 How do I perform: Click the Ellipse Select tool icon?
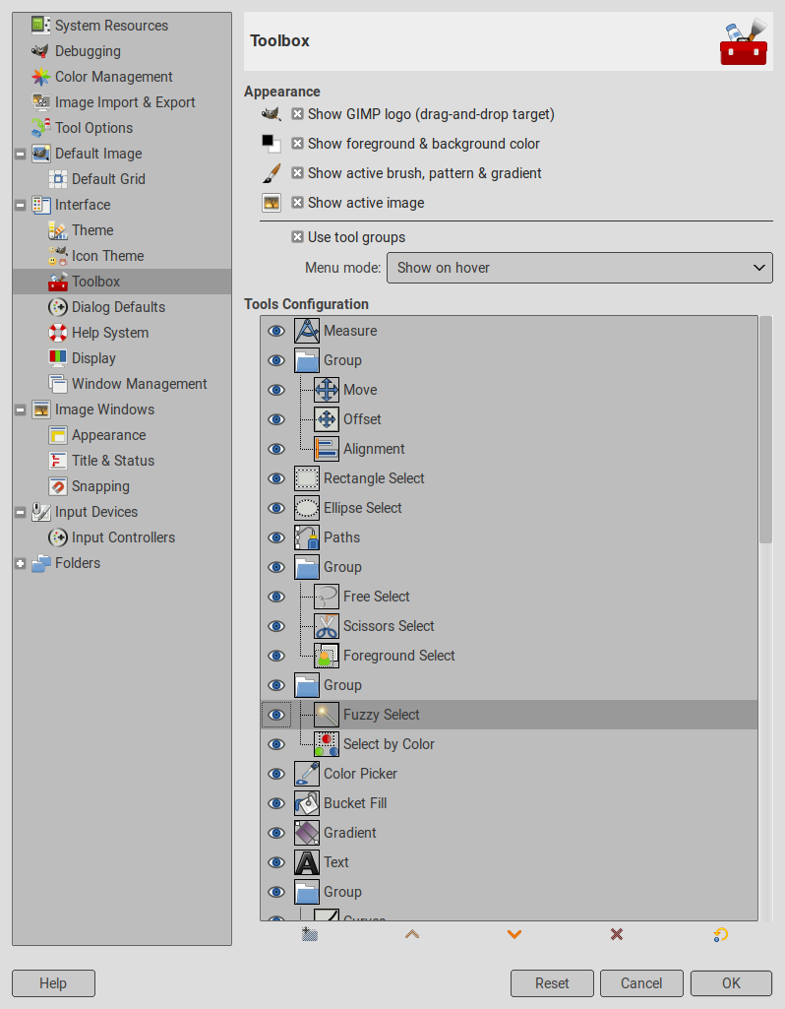(307, 508)
